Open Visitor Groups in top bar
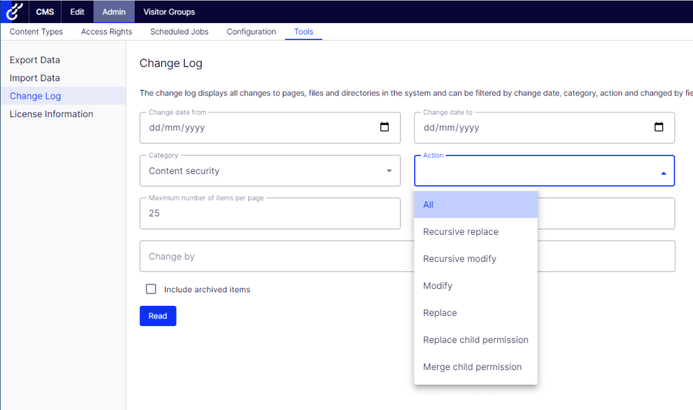This screenshot has width=693, height=410. [169, 12]
